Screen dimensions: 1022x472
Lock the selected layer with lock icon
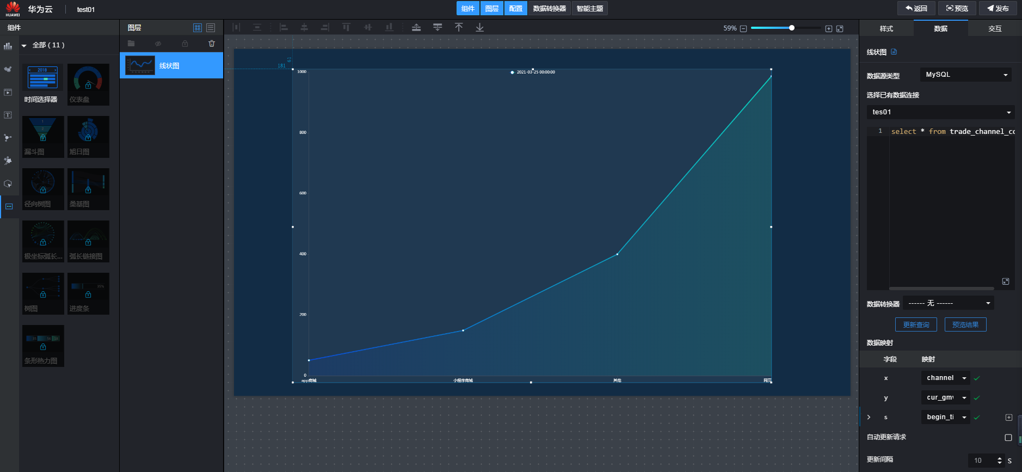click(x=185, y=44)
